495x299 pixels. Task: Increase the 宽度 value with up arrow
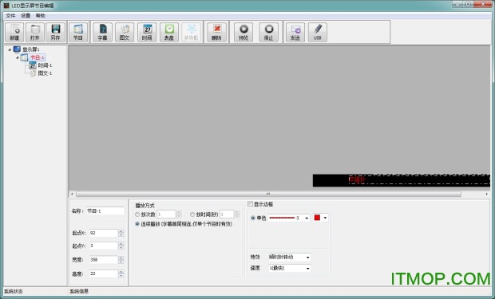[x=121, y=258]
